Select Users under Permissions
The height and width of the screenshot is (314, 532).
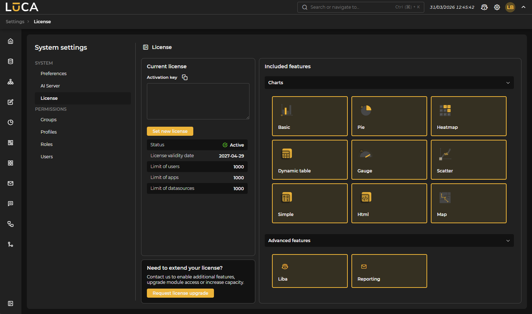[x=47, y=157]
